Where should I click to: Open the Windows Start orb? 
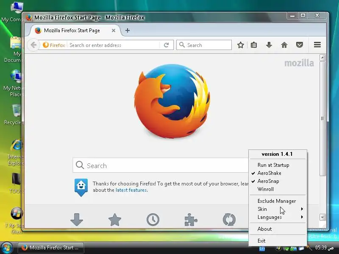pyautogui.click(x=7, y=248)
